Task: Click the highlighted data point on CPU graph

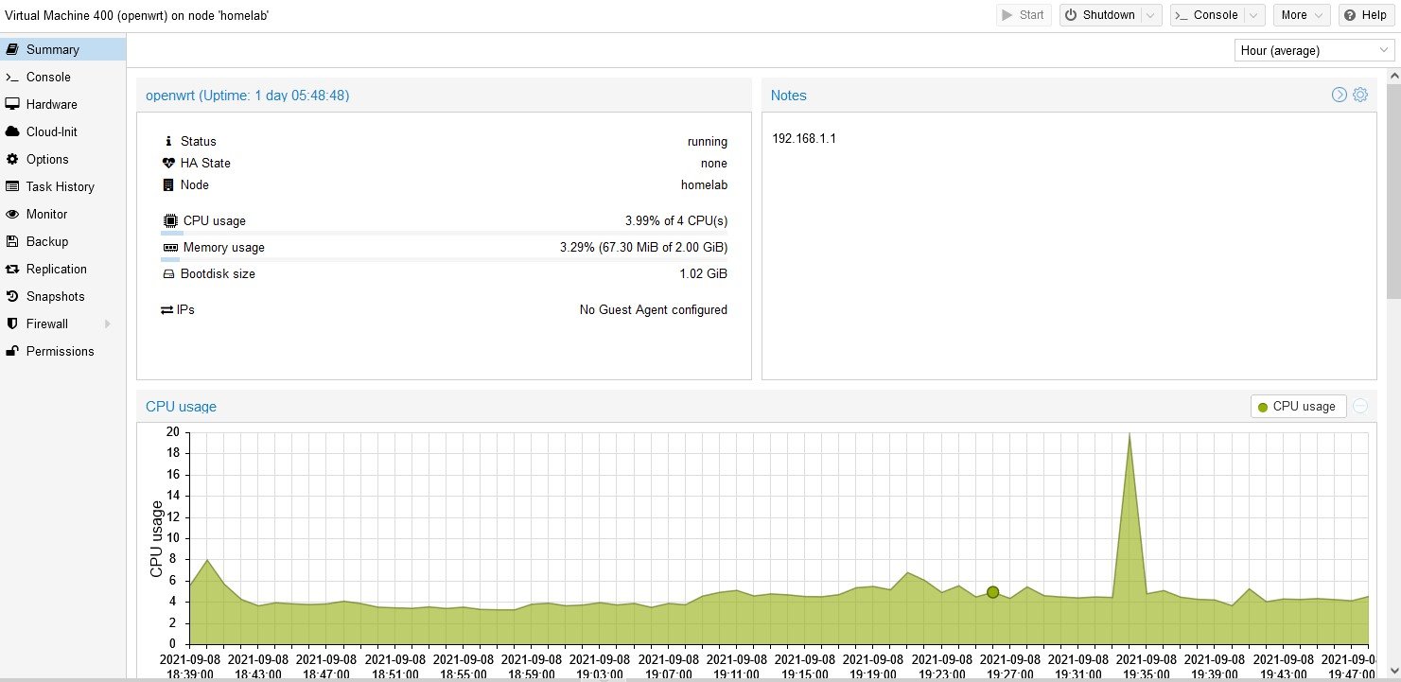Action: coord(992,592)
